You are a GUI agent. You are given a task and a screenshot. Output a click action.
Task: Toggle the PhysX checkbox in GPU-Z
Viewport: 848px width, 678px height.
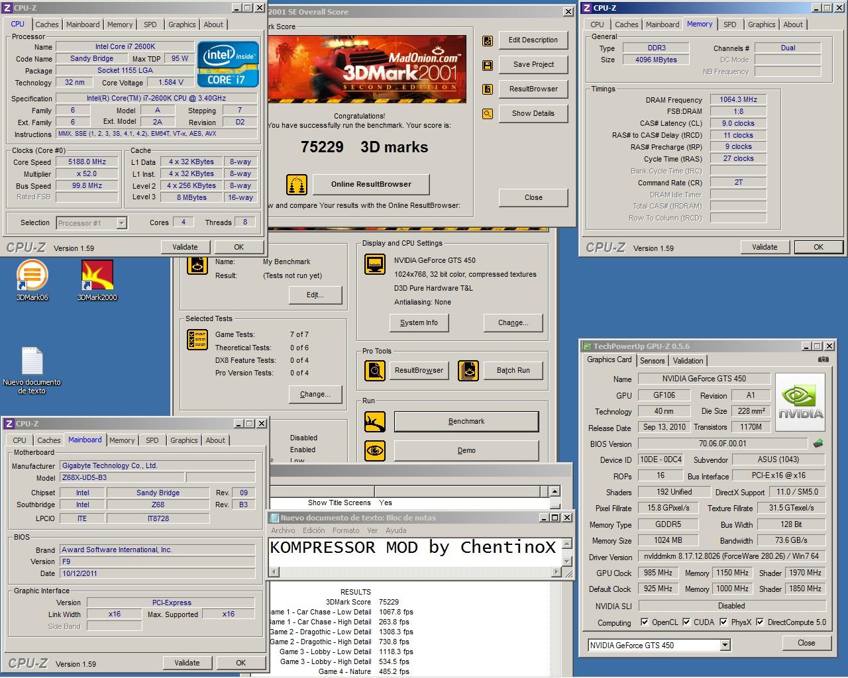[x=723, y=622]
